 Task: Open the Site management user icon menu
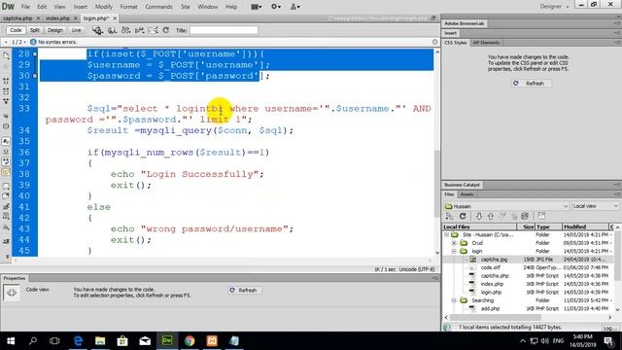[295, 7]
